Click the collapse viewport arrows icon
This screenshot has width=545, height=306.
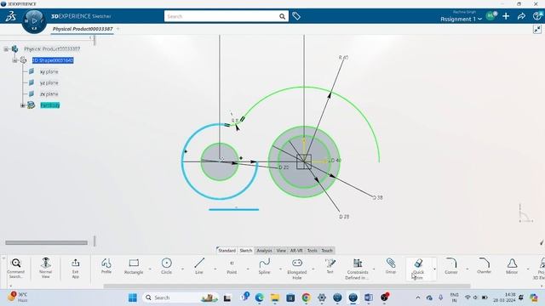(537, 30)
